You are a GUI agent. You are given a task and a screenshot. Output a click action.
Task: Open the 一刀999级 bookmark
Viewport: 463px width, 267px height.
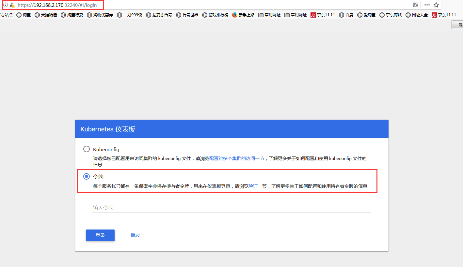pos(129,15)
